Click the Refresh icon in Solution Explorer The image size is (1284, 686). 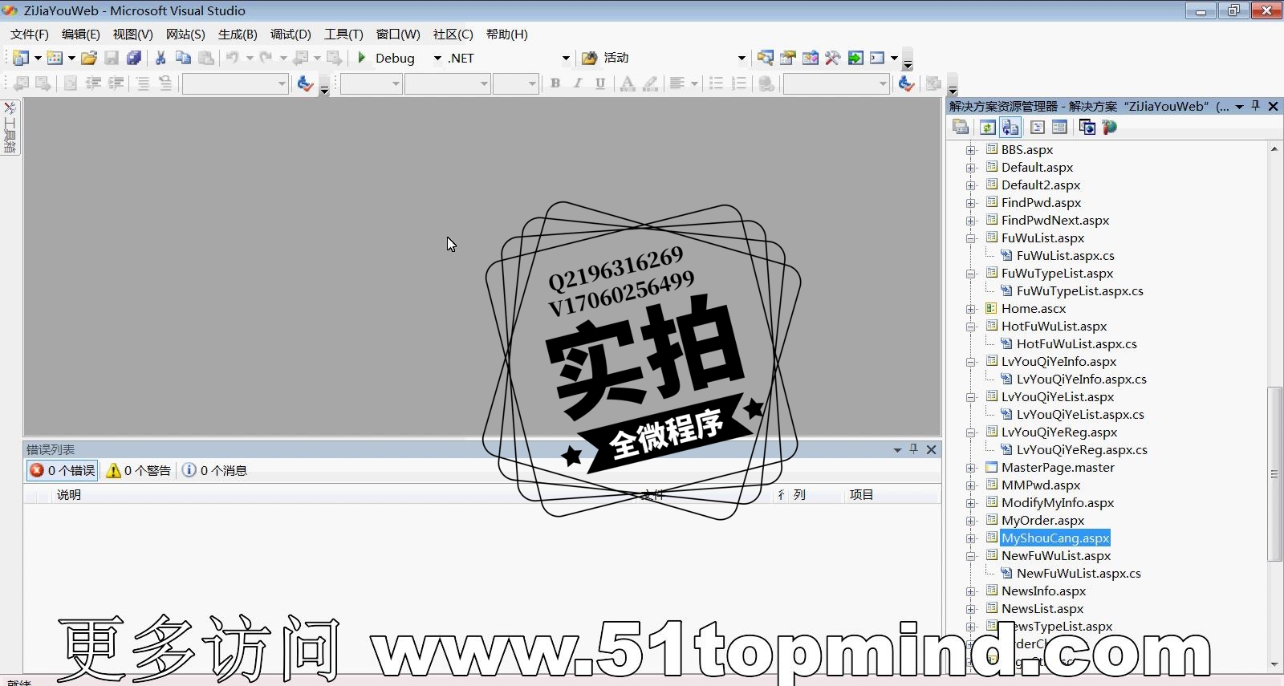(x=988, y=127)
